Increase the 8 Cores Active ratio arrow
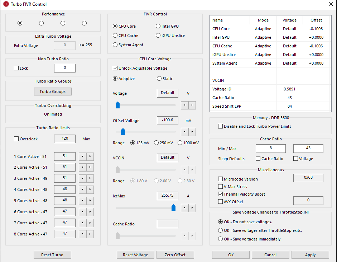The height and width of the screenshot is (262, 337). [x=90, y=234]
